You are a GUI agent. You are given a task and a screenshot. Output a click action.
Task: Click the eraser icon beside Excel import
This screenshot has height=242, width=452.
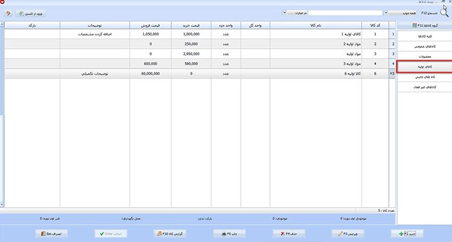[8, 13]
